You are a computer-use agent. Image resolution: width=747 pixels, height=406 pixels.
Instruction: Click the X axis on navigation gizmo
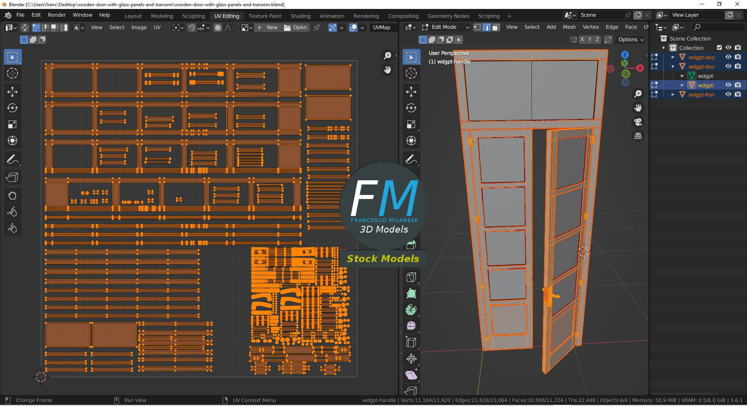click(x=640, y=68)
